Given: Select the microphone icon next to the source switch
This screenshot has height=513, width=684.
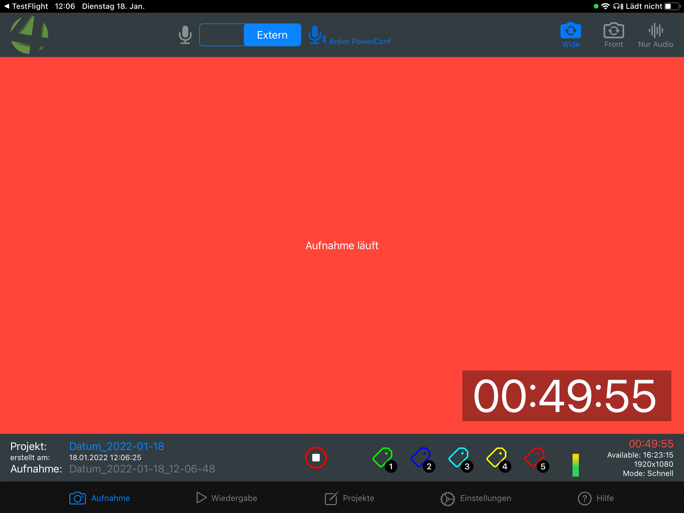Looking at the screenshot, I should click(x=185, y=35).
